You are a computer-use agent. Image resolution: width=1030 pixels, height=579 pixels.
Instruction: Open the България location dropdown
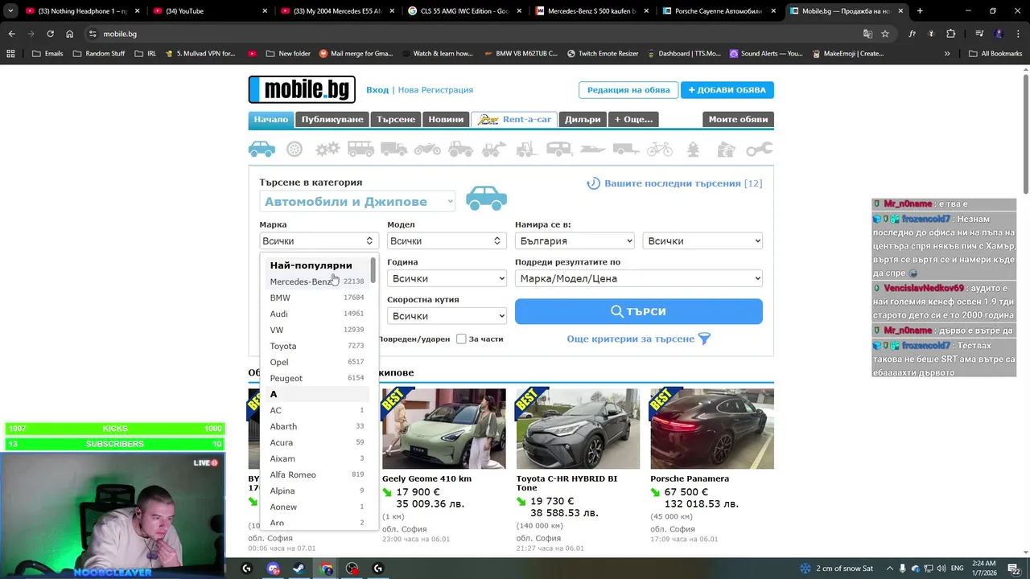click(575, 240)
